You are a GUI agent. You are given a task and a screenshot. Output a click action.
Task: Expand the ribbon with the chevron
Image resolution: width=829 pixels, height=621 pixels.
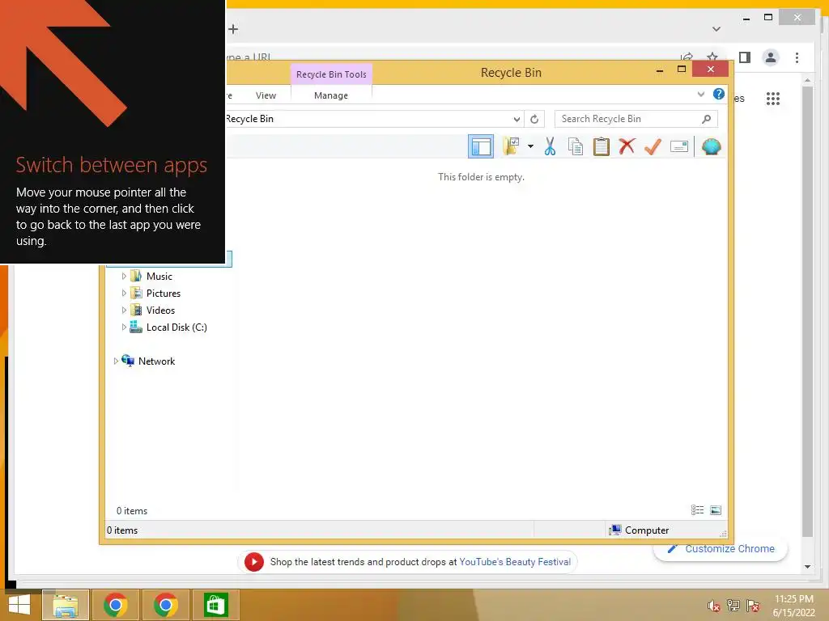[x=701, y=95]
